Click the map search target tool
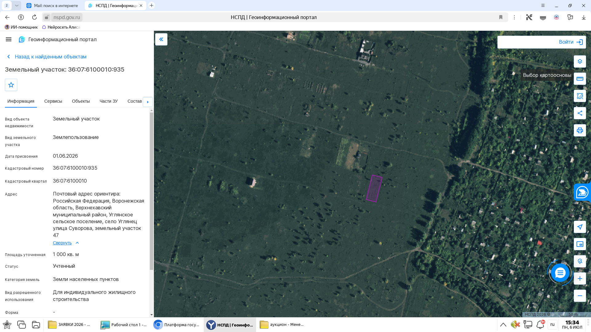 tap(580, 261)
